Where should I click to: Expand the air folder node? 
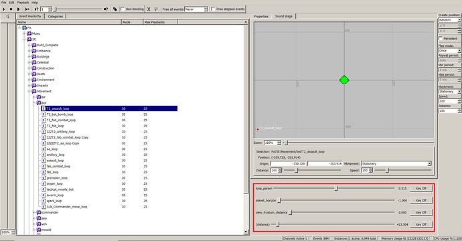[34, 97]
